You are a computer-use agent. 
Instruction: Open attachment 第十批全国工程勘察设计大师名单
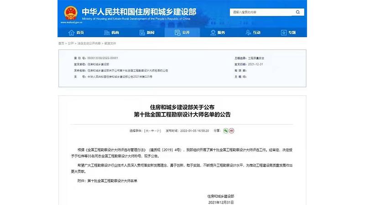[112, 181]
